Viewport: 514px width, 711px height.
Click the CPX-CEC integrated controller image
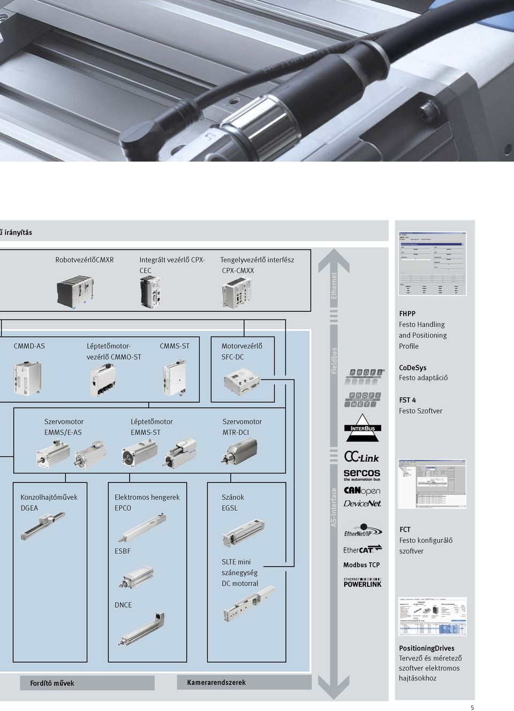tap(150, 292)
